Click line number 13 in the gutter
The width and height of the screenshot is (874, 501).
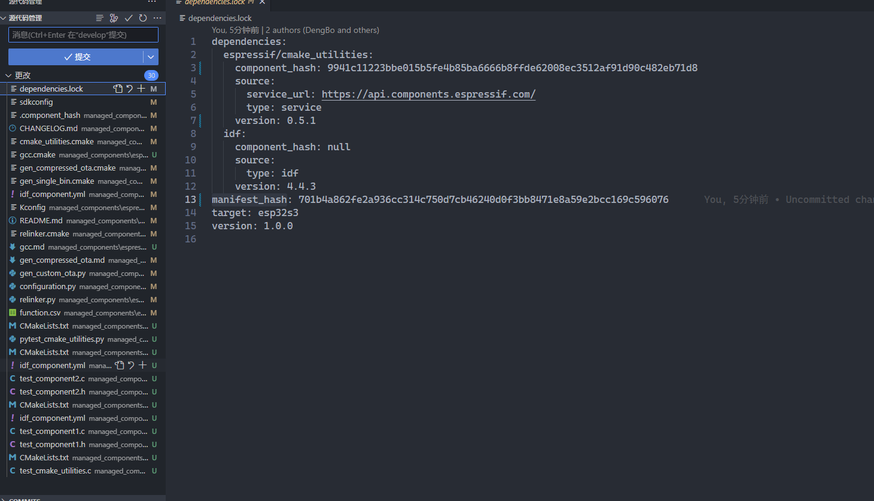(x=190, y=199)
